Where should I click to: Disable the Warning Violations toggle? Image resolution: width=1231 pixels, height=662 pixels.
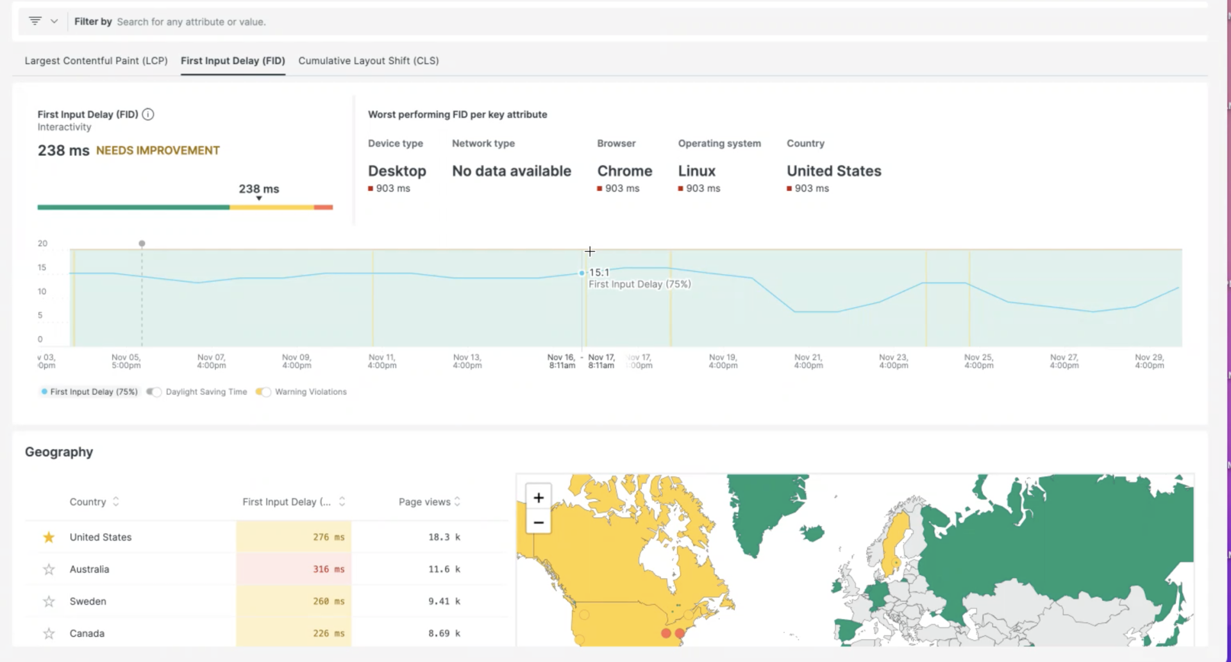[263, 392]
